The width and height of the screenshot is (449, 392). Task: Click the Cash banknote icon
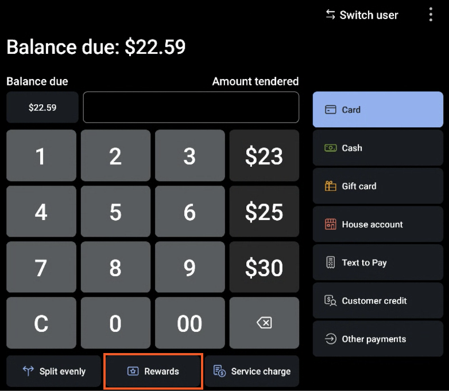click(330, 148)
